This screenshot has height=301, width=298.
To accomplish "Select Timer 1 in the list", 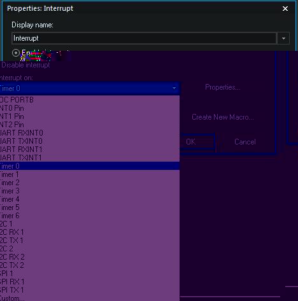I will [x=90, y=174].
